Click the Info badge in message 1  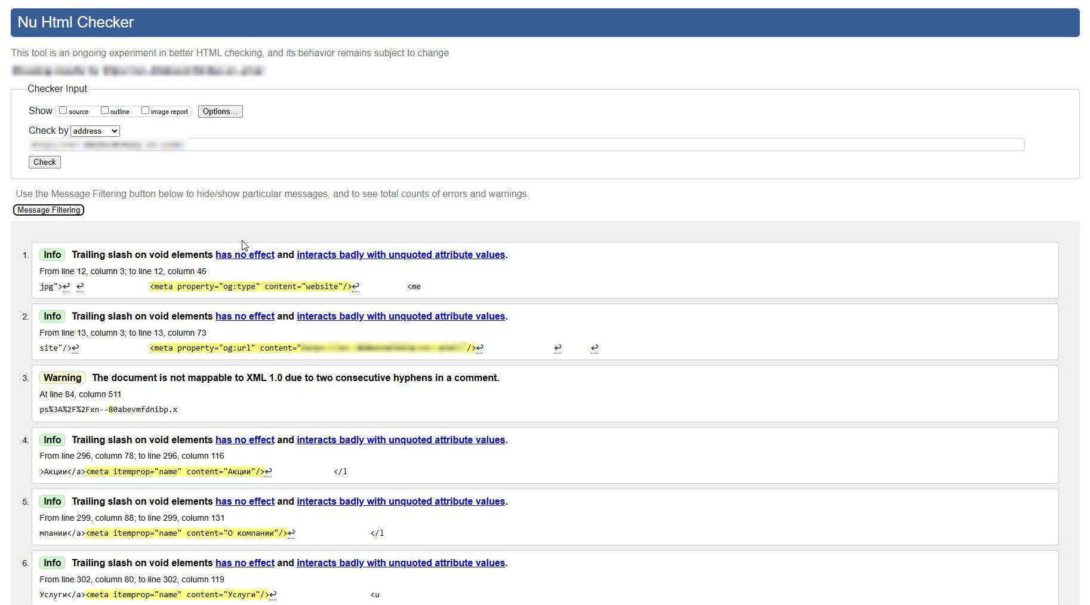pyautogui.click(x=53, y=254)
